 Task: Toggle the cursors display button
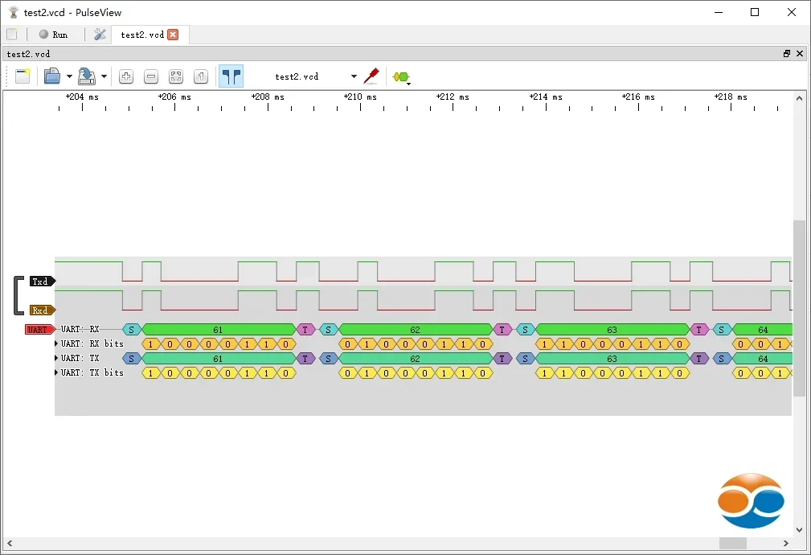tap(231, 76)
